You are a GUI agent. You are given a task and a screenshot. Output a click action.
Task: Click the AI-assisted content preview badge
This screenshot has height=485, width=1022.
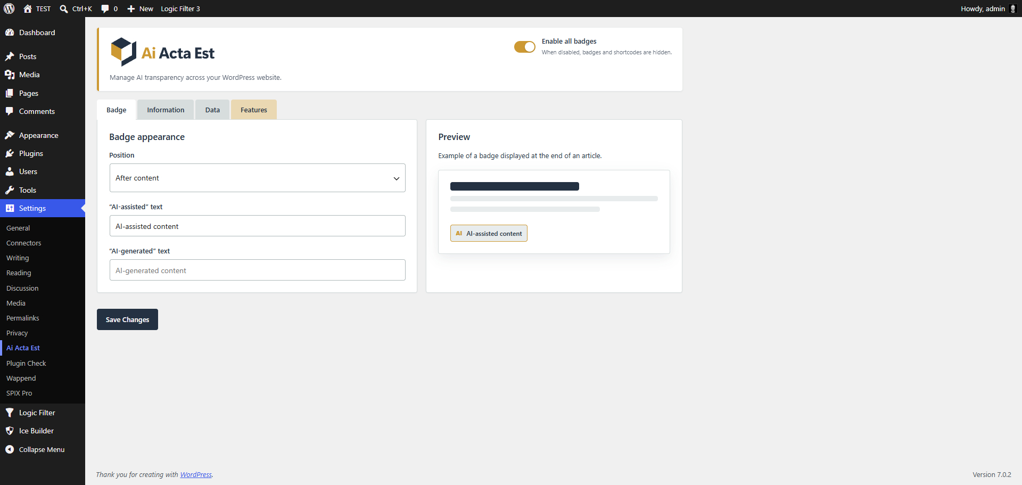click(489, 233)
